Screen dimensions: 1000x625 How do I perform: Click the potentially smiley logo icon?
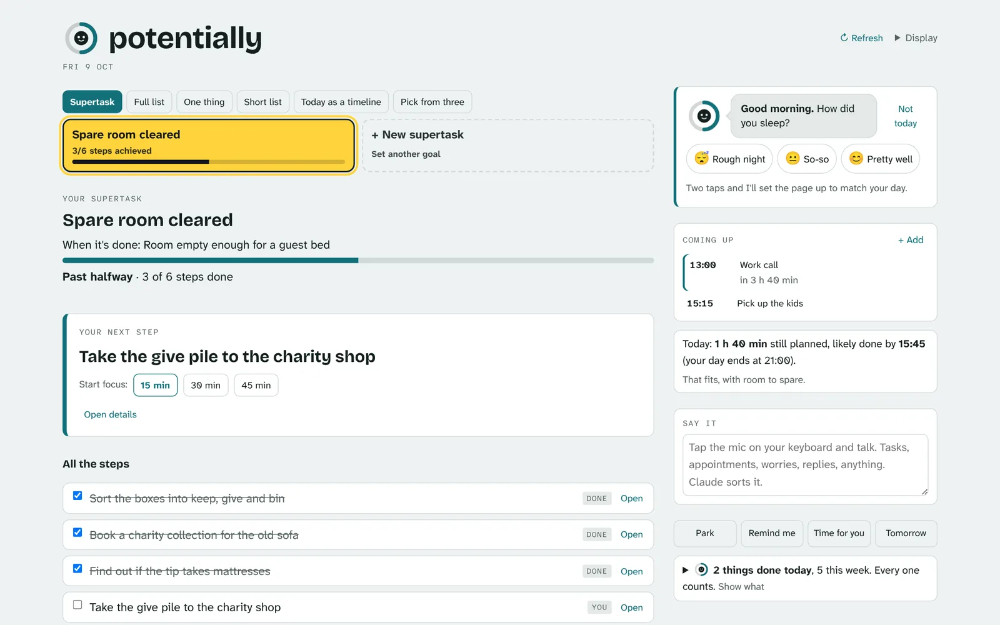click(x=81, y=38)
